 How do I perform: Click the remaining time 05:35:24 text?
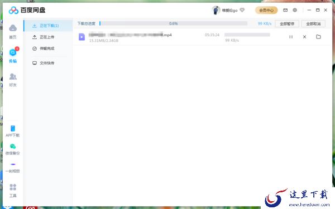pos(212,35)
